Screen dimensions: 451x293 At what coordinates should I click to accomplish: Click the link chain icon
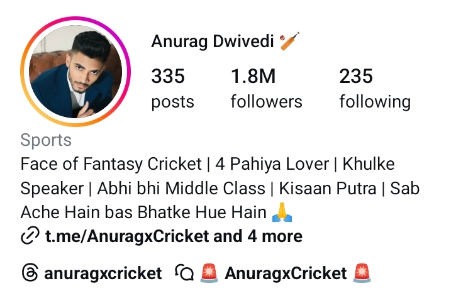click(30, 236)
